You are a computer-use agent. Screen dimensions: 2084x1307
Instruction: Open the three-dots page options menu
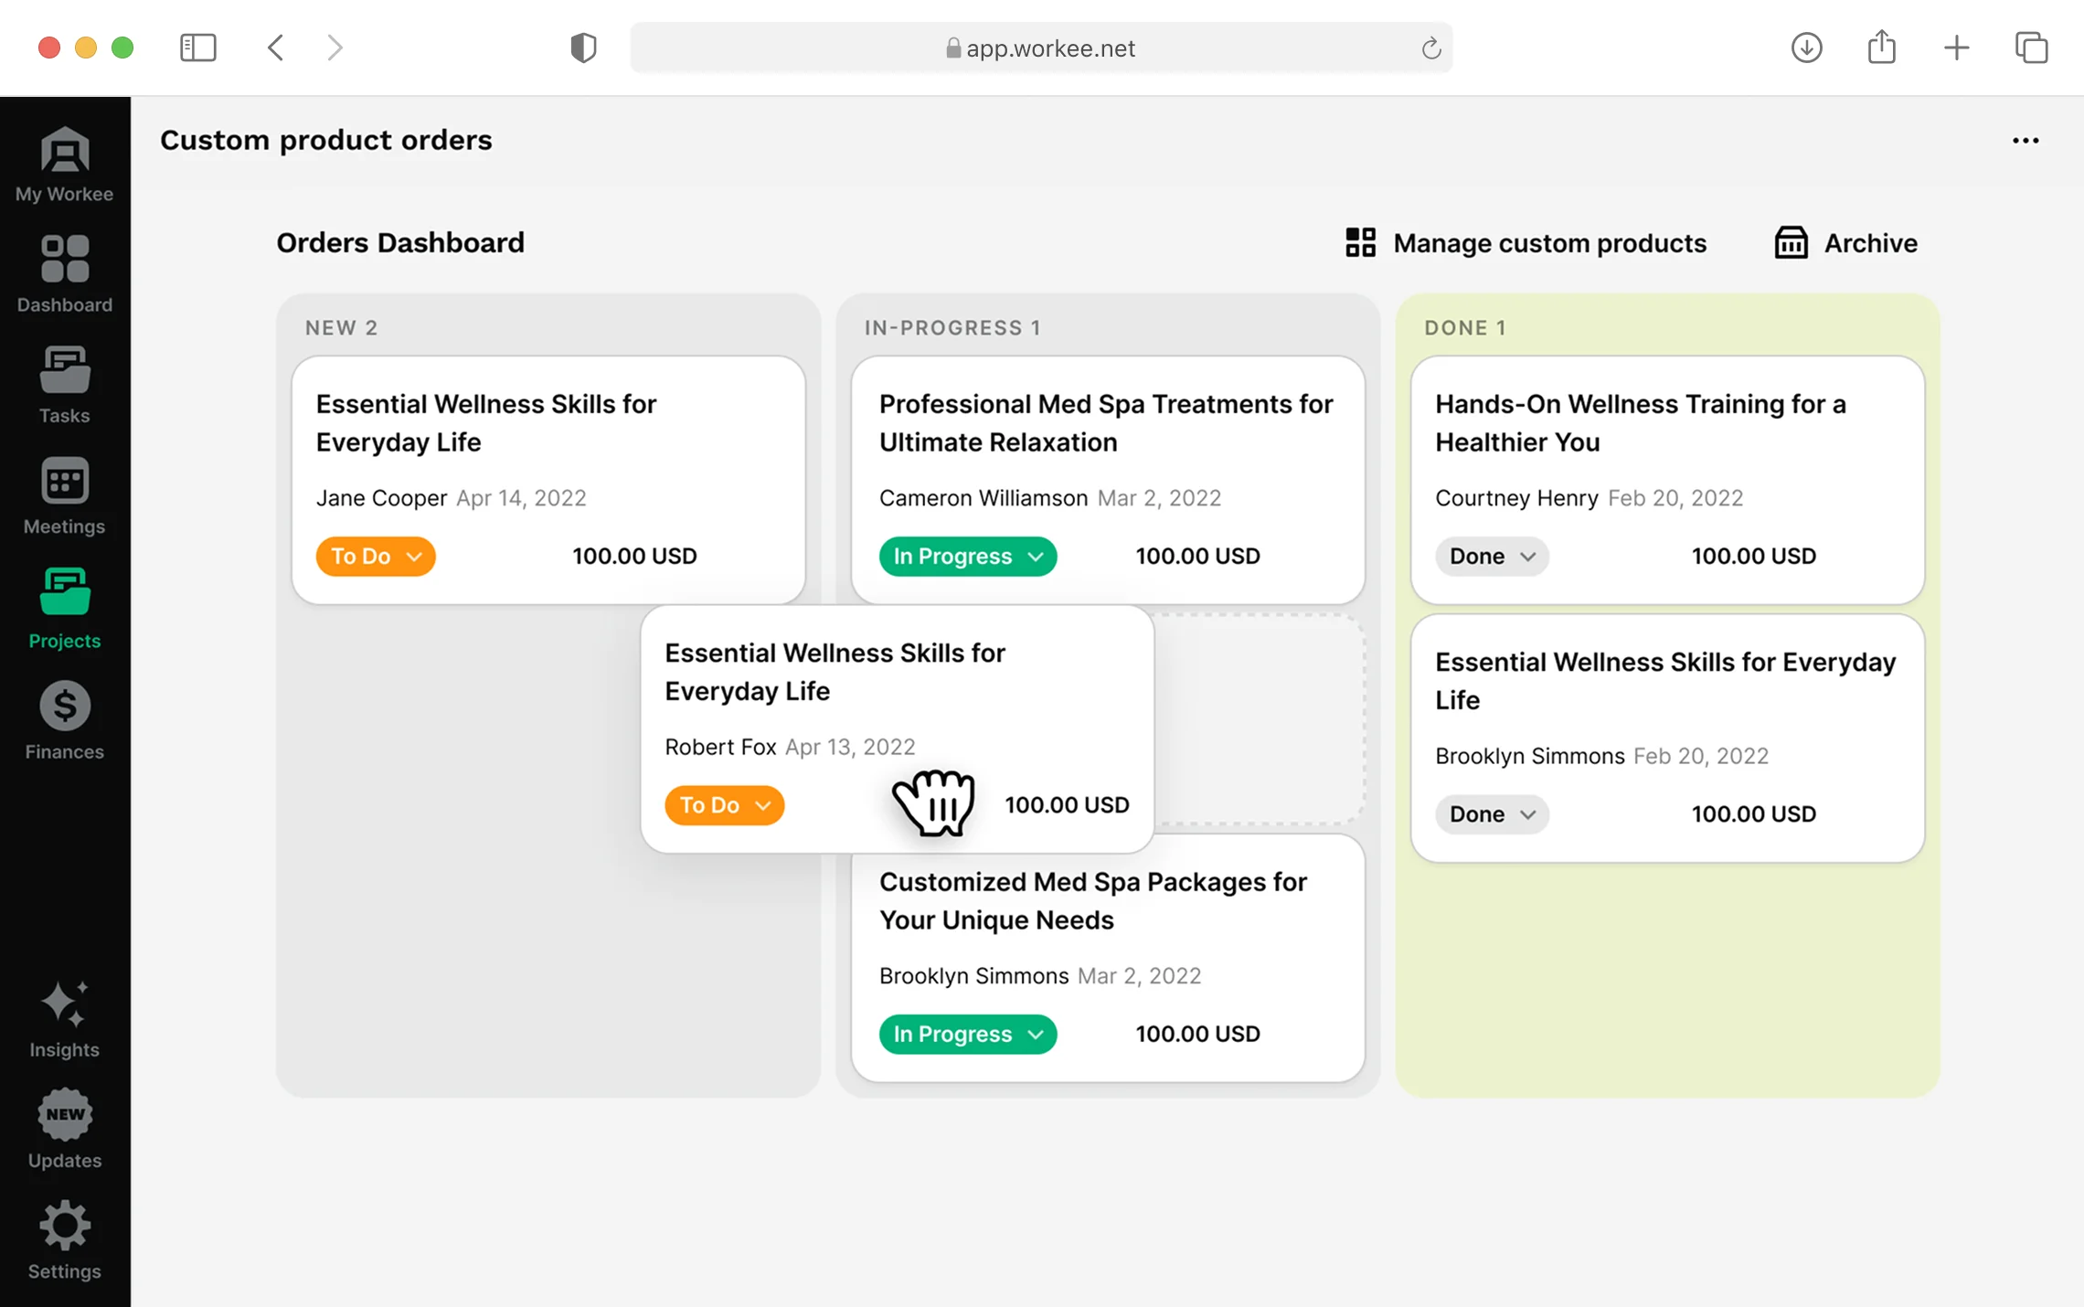(2025, 141)
